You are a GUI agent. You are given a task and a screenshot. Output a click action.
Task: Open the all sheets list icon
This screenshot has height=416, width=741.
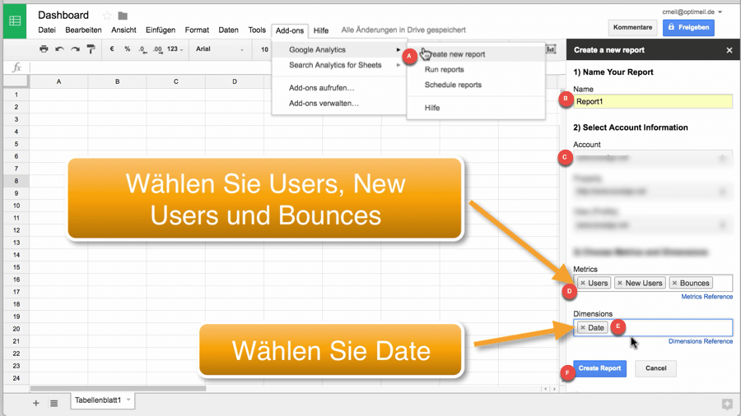[54, 403]
